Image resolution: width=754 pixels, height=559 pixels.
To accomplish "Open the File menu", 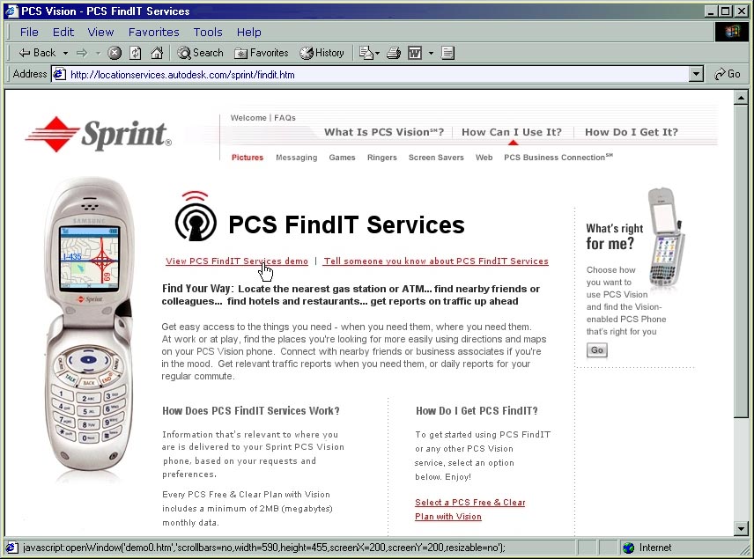I will [x=29, y=33].
